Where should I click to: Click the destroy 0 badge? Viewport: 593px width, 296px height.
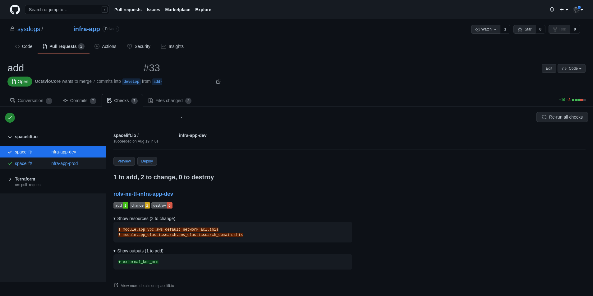pyautogui.click(x=162, y=205)
